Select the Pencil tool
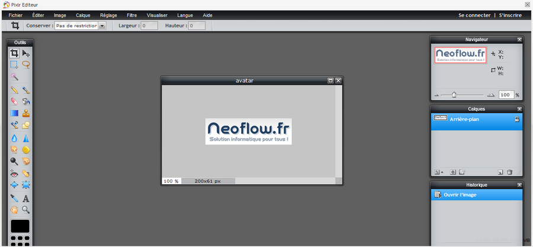Image resolution: width=533 pixels, height=247 pixels. tap(14, 90)
